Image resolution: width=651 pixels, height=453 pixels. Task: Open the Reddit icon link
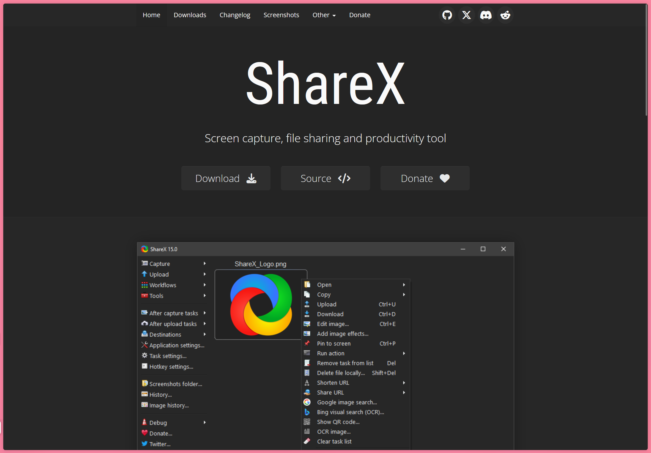coord(505,15)
